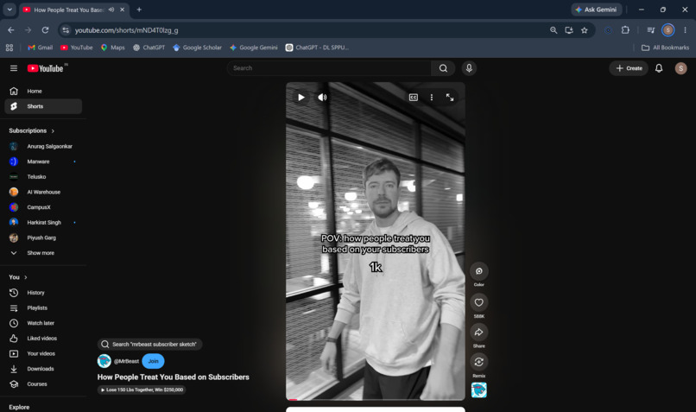Reload the browser page

tap(45, 30)
